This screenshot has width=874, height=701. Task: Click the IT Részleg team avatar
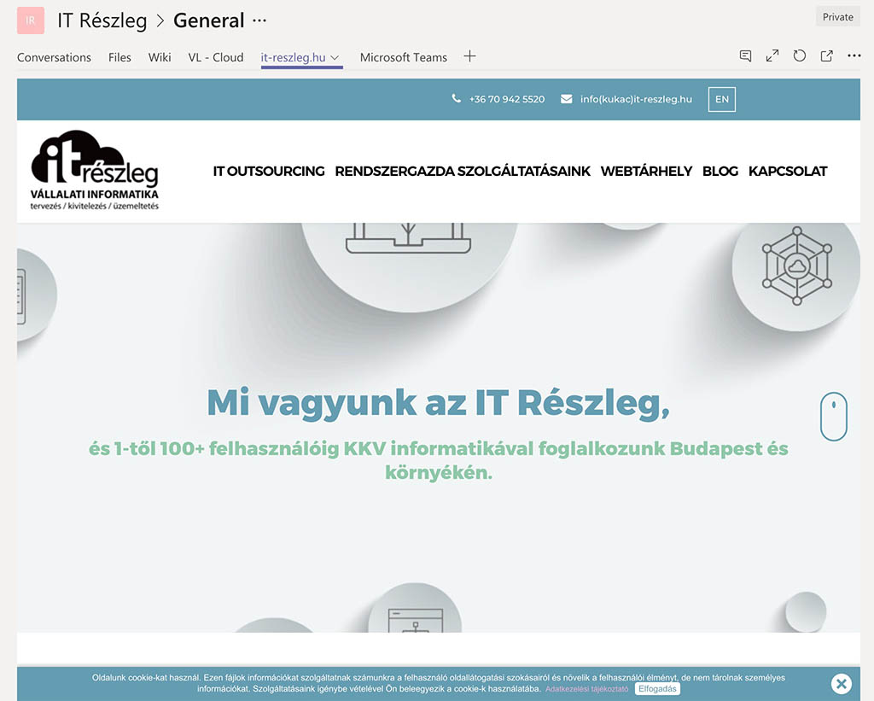point(31,20)
